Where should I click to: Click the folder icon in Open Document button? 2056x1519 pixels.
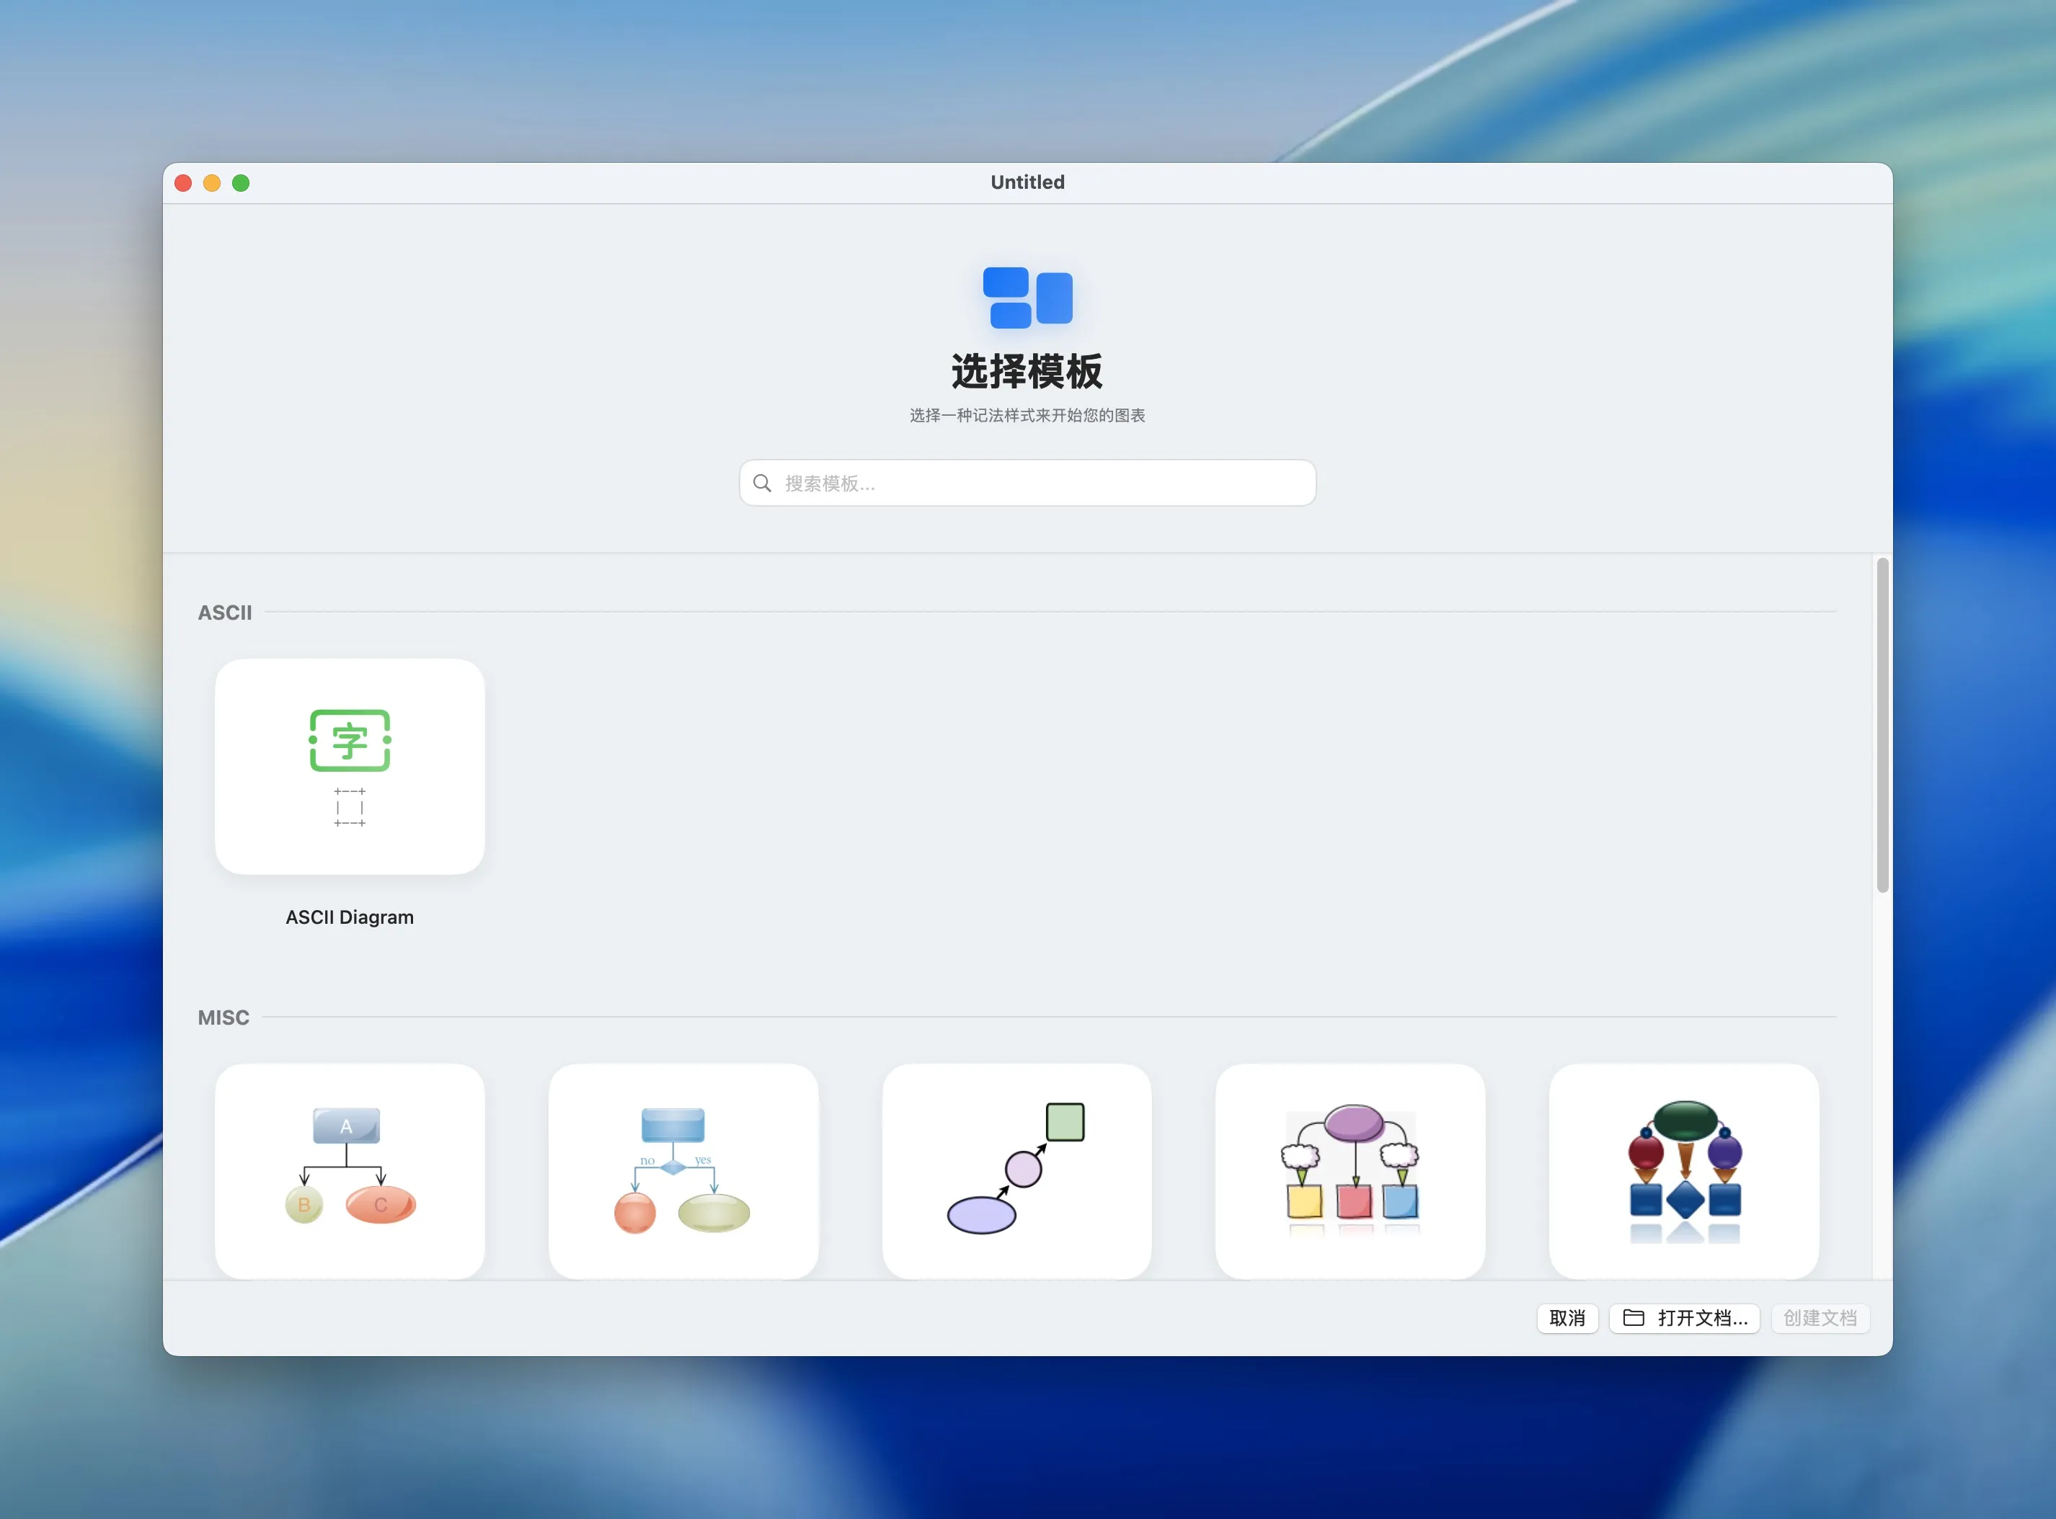(x=1634, y=1318)
